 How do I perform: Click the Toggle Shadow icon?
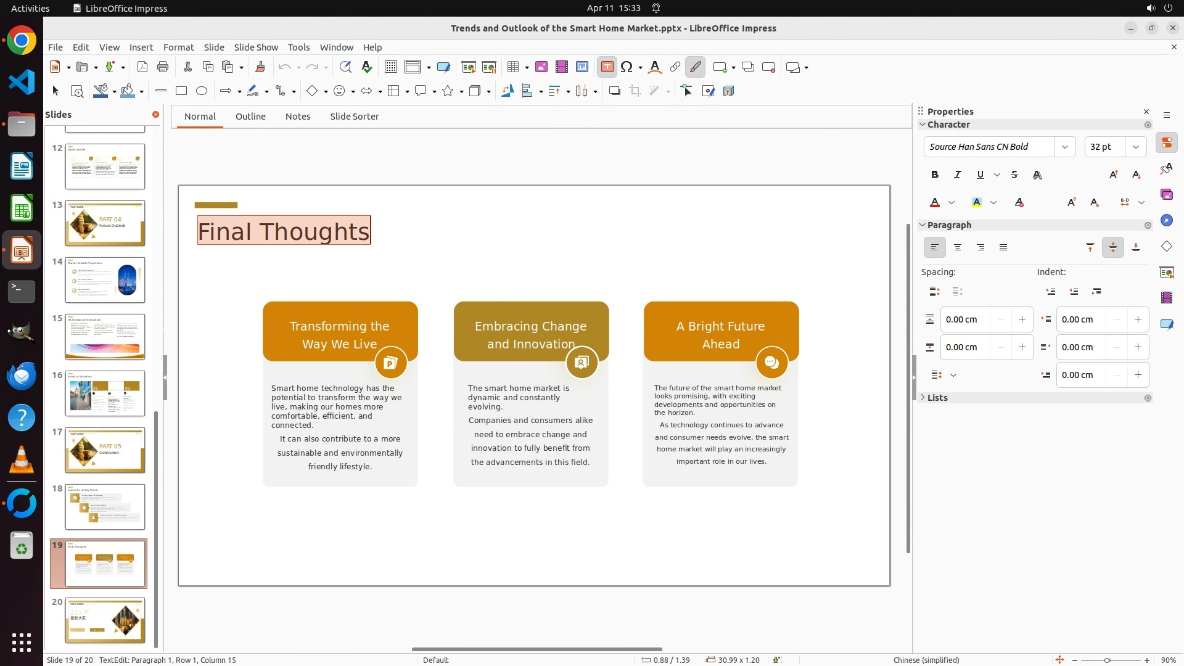(x=614, y=91)
